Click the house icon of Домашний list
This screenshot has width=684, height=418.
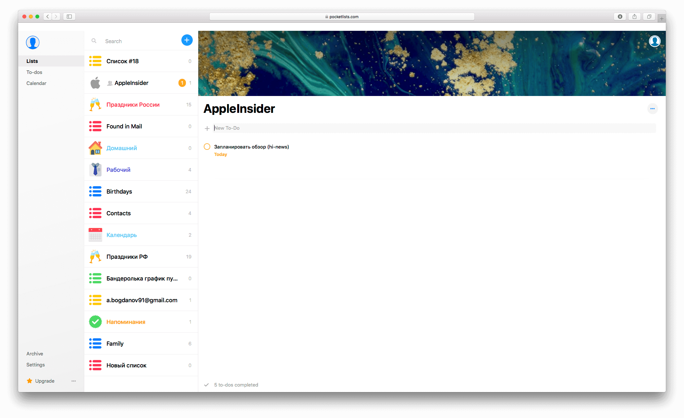95,148
